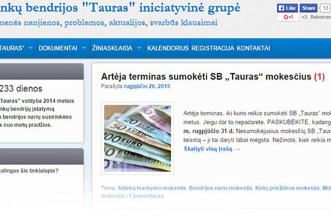The height and width of the screenshot is (218, 331).
Task: Click the Facebook Share button
Action: pos(308,8)
